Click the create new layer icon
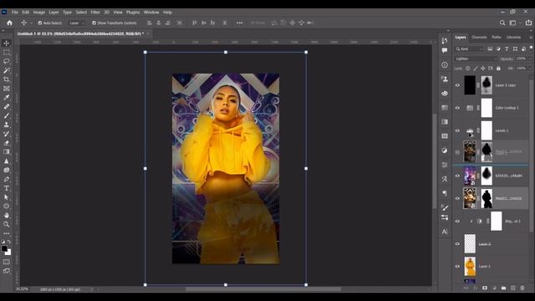The image size is (535, 301). (x=512, y=288)
